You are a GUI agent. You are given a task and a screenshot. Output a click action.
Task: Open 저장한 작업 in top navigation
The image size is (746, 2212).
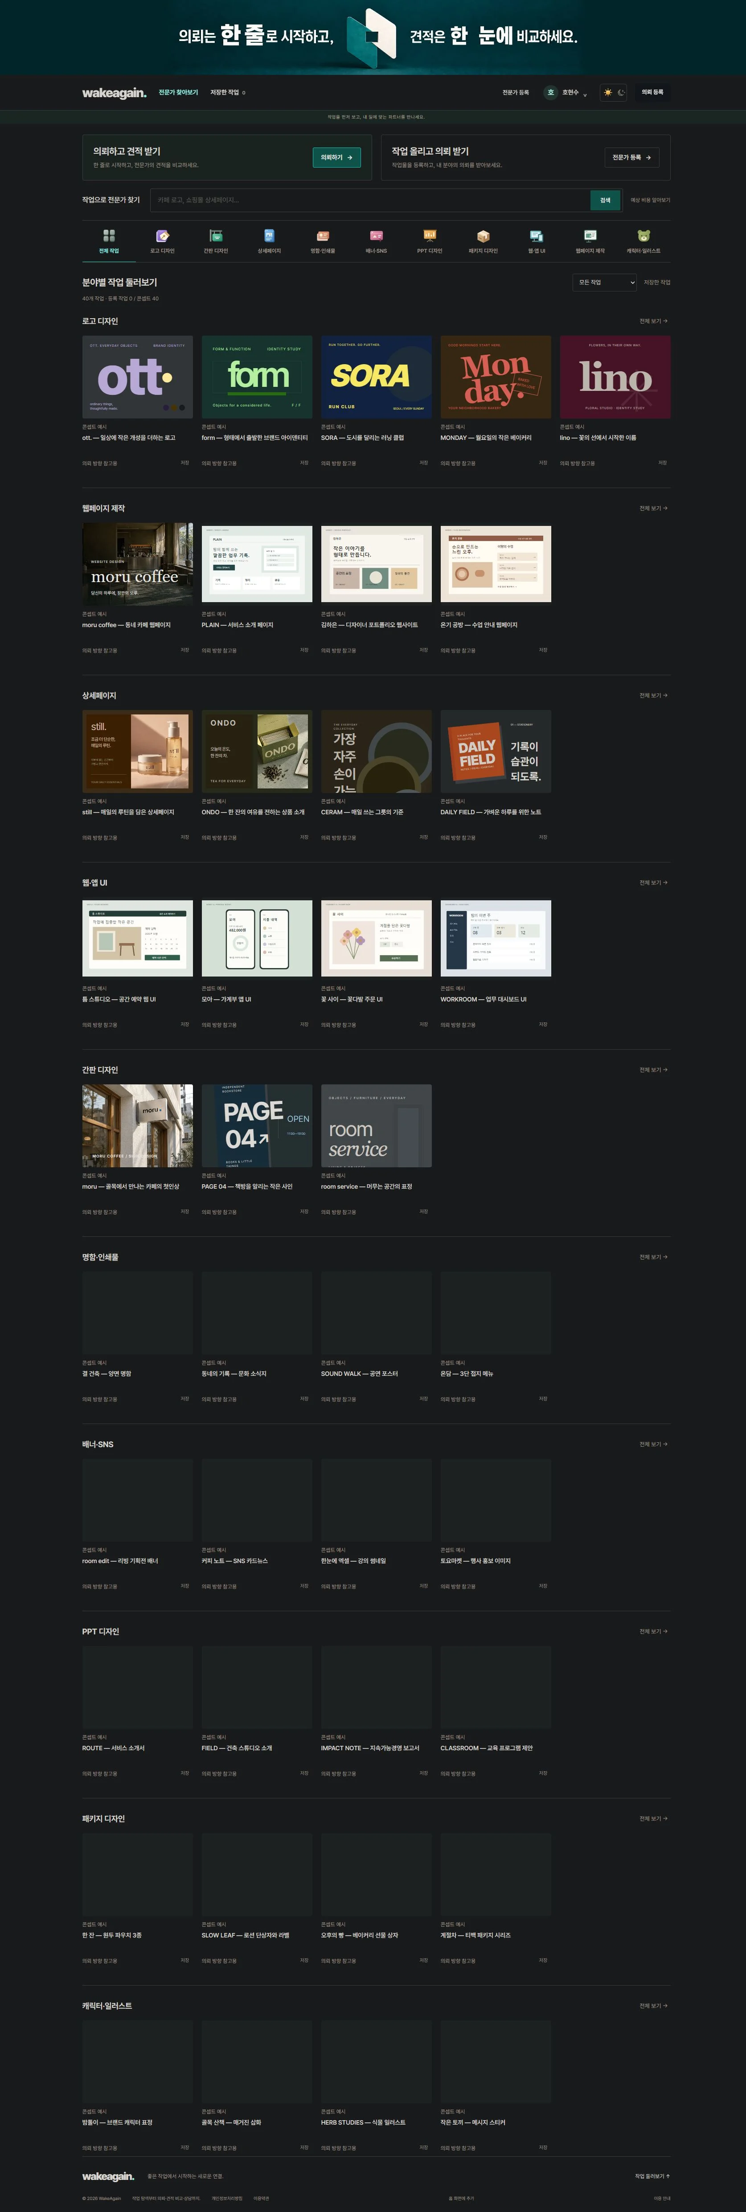point(227,92)
